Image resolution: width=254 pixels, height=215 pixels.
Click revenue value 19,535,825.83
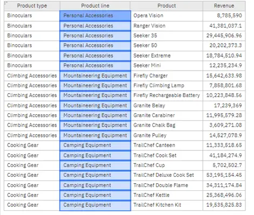coord(224,205)
